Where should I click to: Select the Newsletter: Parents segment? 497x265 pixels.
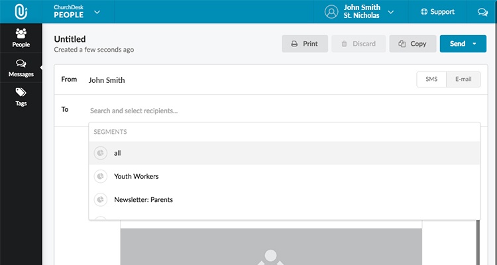284,199
